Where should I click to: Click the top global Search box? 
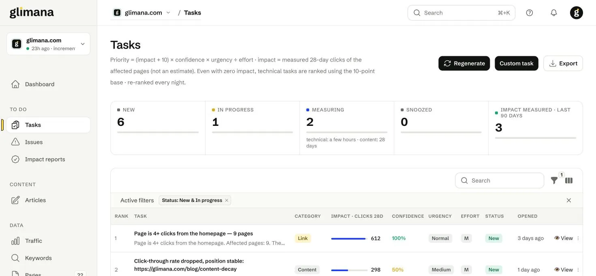click(461, 13)
